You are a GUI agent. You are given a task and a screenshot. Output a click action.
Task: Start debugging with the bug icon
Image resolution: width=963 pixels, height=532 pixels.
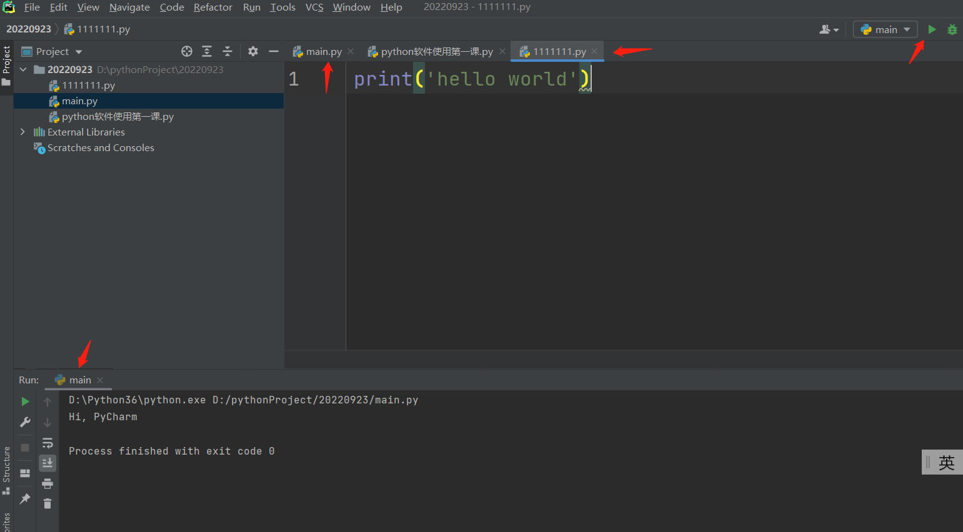click(x=952, y=29)
